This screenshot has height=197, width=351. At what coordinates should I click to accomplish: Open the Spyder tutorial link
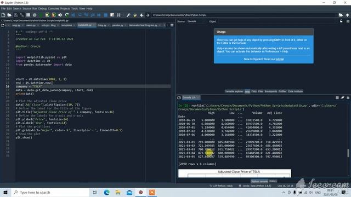pyautogui.click(x=280, y=59)
